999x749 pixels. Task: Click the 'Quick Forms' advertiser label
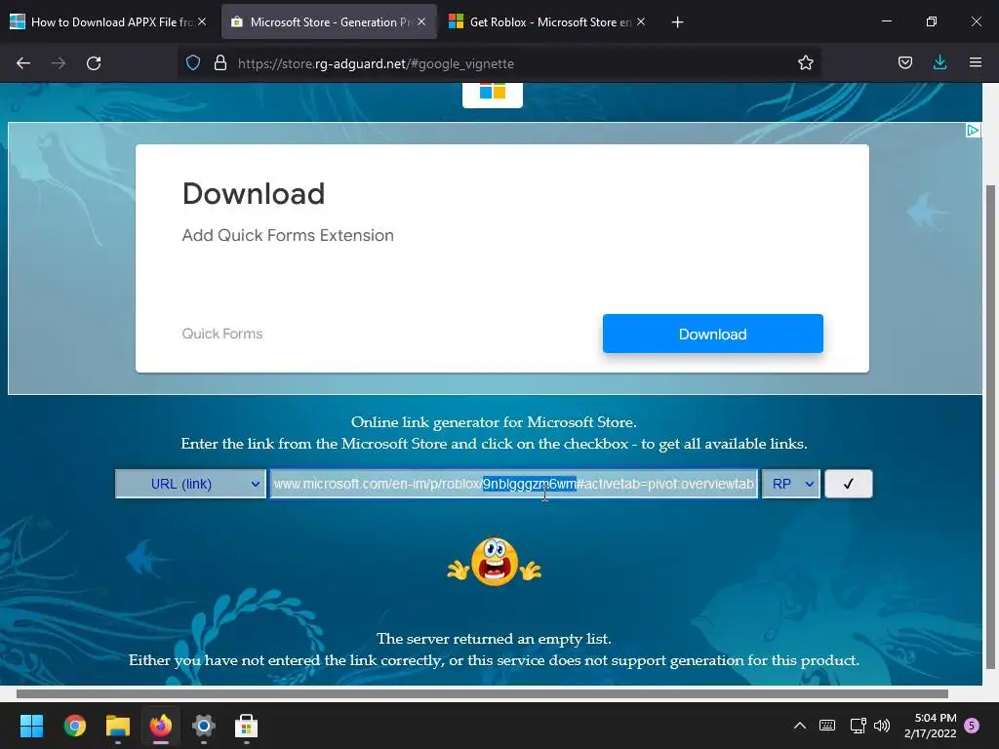[222, 334]
